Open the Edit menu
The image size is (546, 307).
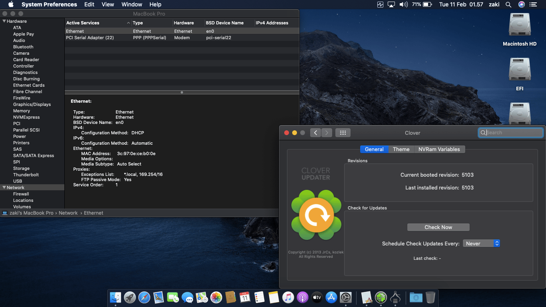[89, 4]
